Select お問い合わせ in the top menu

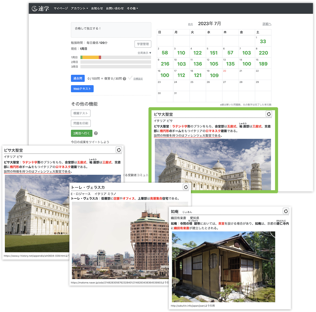click(x=115, y=8)
